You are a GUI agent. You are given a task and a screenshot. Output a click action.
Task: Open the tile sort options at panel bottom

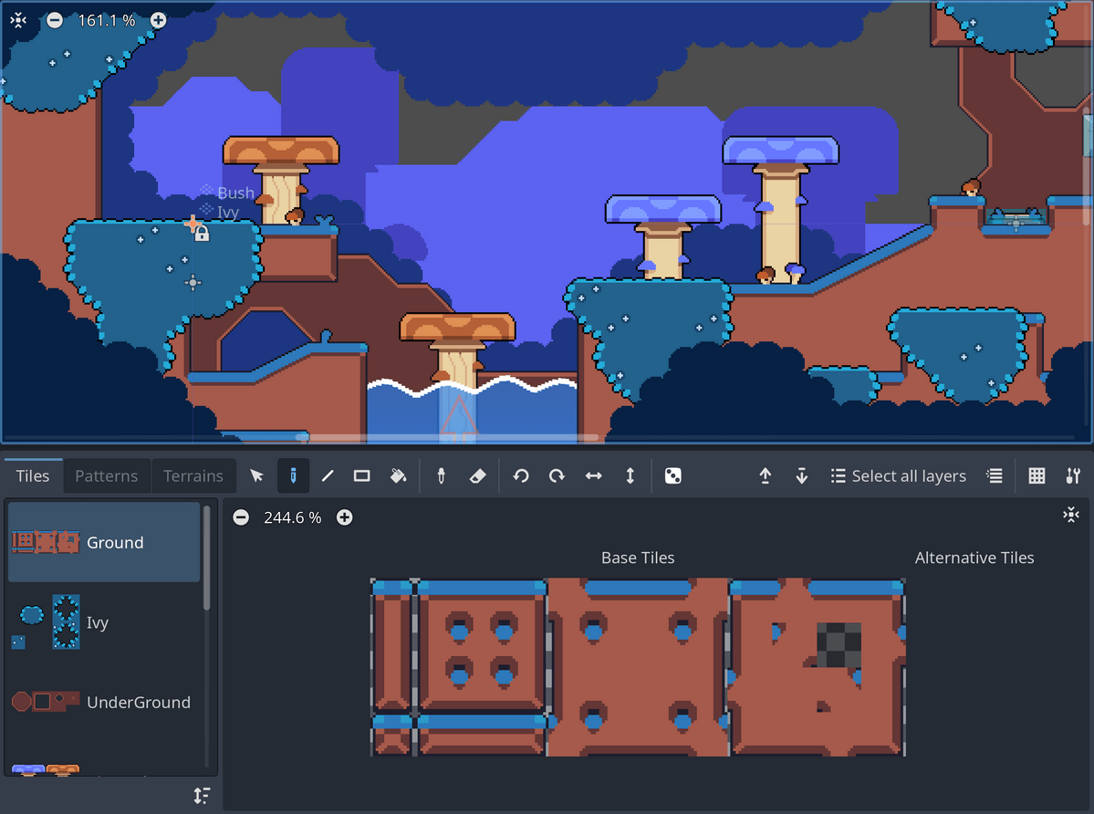[202, 796]
